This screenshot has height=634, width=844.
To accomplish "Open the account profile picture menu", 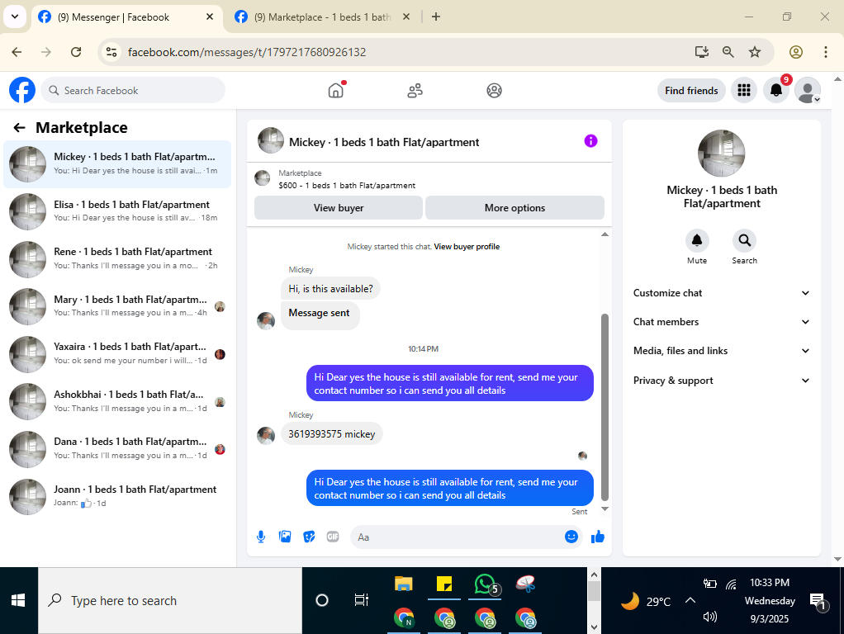I will [x=808, y=91].
